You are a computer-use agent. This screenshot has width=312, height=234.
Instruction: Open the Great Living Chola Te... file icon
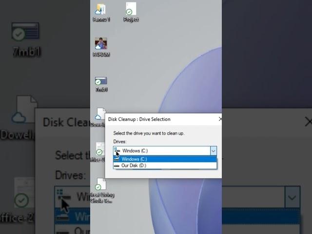coord(102,191)
